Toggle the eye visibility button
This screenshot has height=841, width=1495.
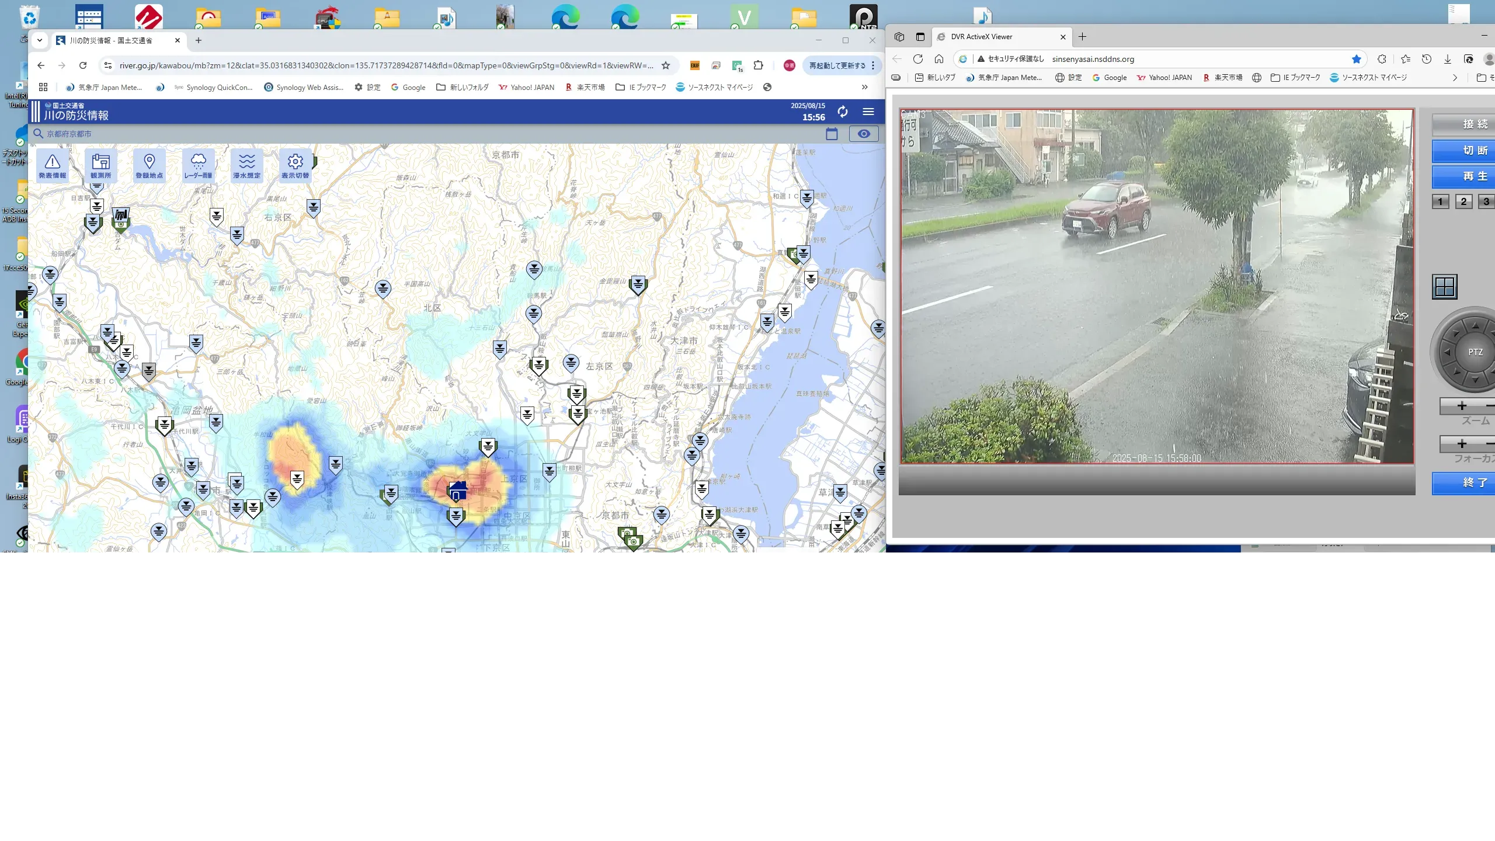tap(864, 134)
